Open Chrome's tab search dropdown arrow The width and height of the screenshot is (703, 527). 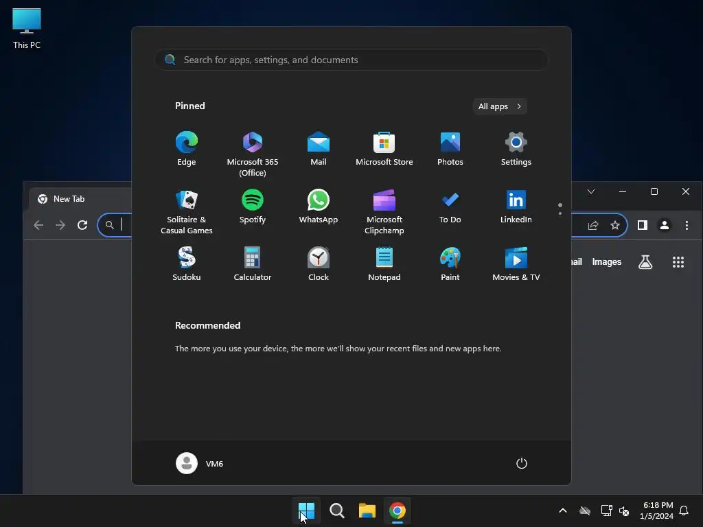(x=591, y=191)
